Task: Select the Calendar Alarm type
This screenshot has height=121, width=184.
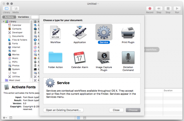Action: click(x=80, y=60)
